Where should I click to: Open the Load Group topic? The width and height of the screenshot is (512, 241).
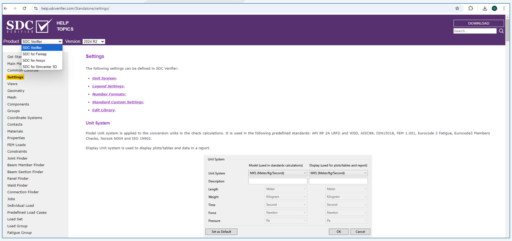tap(18, 226)
